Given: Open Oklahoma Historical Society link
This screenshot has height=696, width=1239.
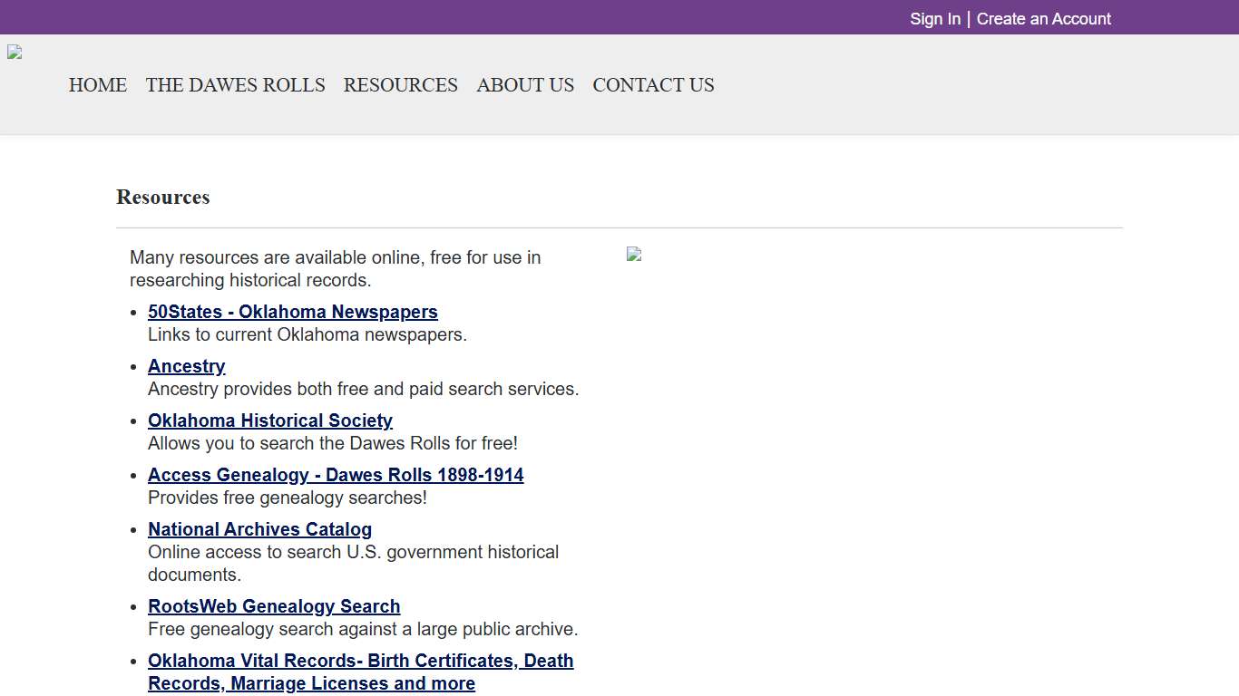Looking at the screenshot, I should click(269, 420).
